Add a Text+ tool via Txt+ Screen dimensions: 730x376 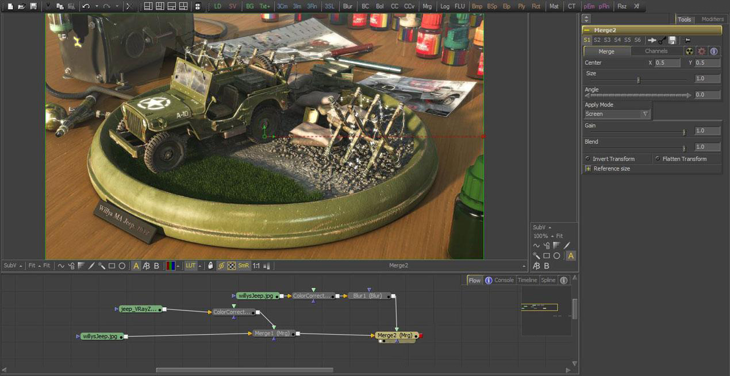click(x=264, y=6)
